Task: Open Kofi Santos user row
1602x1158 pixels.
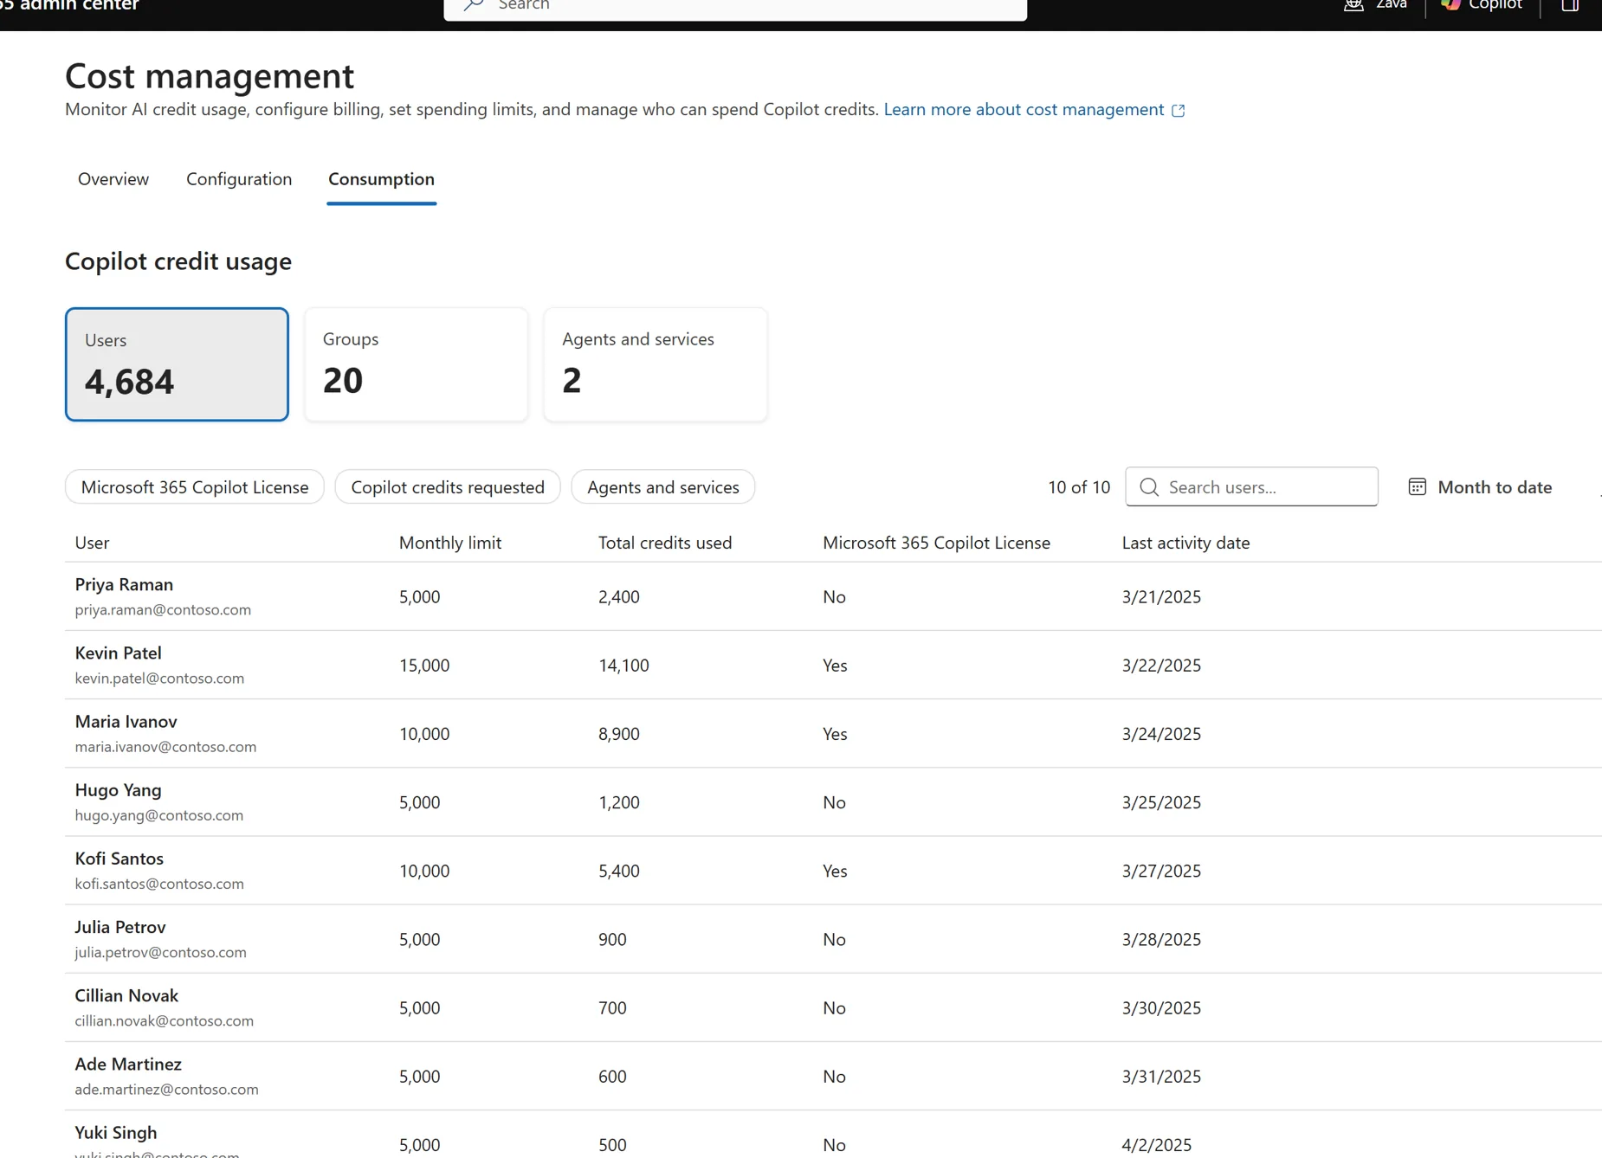Action: click(x=833, y=870)
